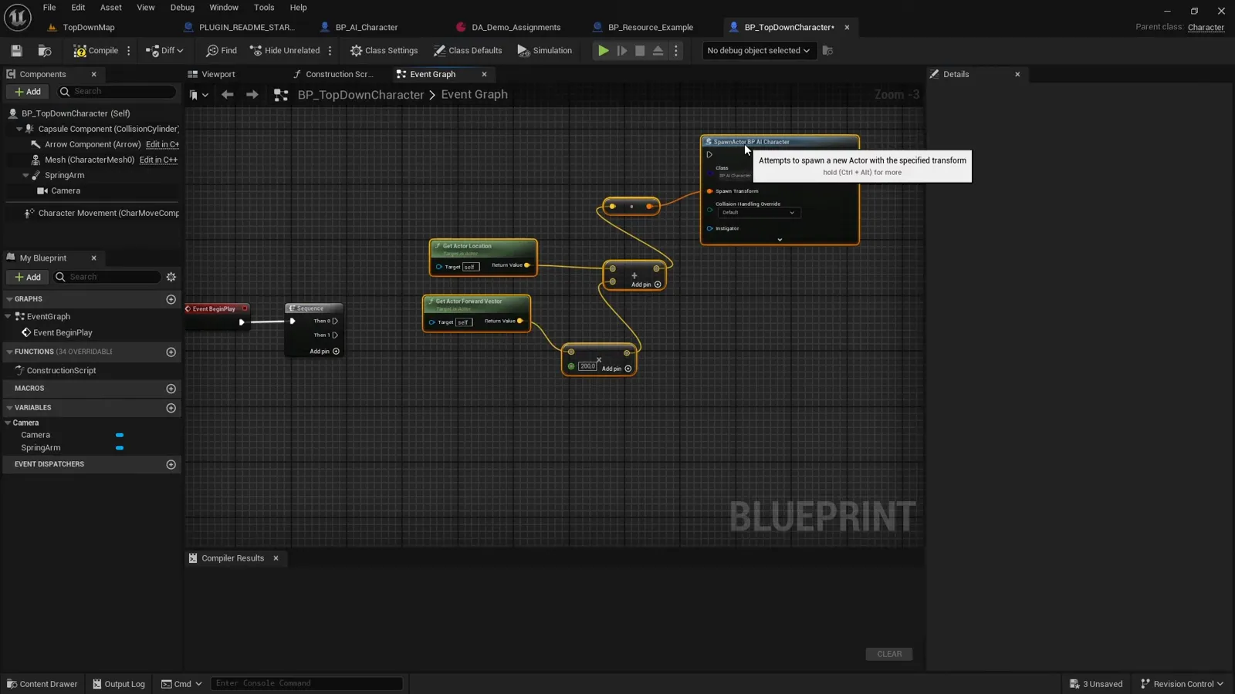Image resolution: width=1235 pixels, height=694 pixels.
Task: Click BP_TopDownCharacter breadcrumb
Action: coord(360,95)
